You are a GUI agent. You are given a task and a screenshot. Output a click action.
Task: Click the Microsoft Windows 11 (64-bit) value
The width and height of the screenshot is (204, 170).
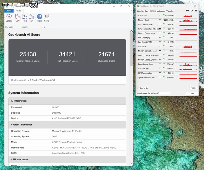[67, 131]
